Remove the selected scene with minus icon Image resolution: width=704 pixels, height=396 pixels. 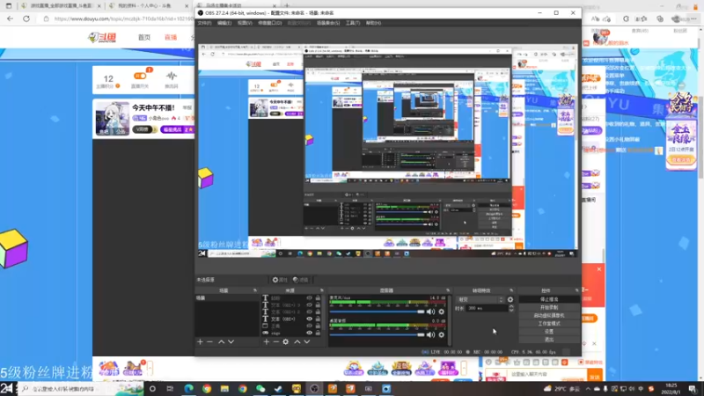coord(209,342)
